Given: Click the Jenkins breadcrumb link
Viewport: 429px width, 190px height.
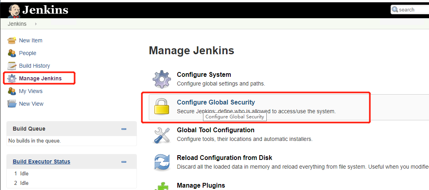Looking at the screenshot, I should coord(17,24).
